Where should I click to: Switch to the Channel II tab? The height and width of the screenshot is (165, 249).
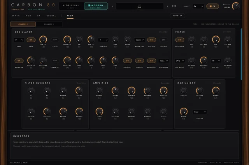click(49, 24)
